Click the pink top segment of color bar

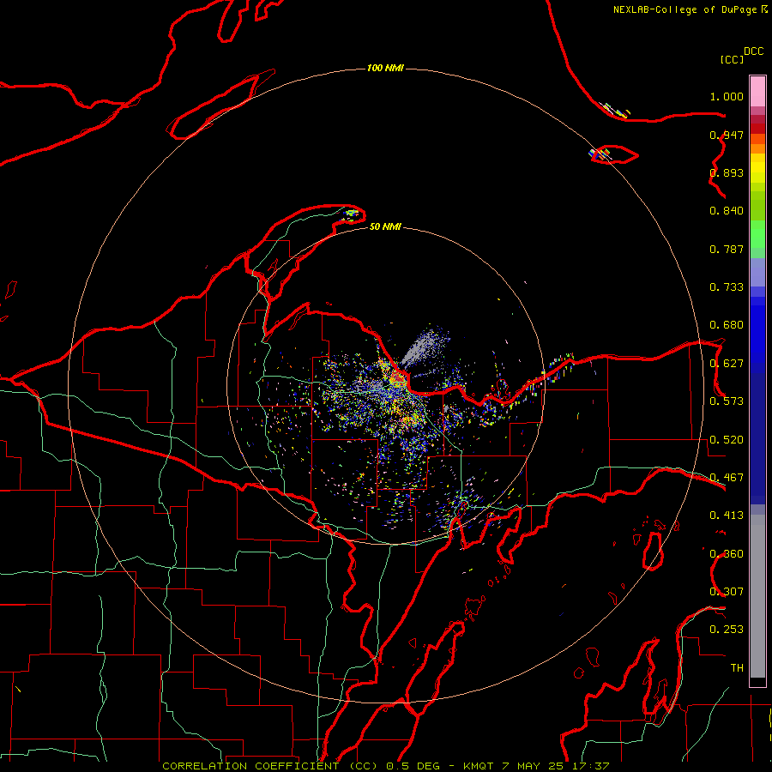(757, 92)
